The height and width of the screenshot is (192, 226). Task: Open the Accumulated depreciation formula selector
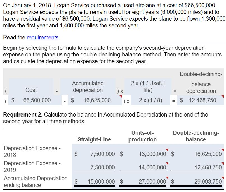tap(88, 87)
